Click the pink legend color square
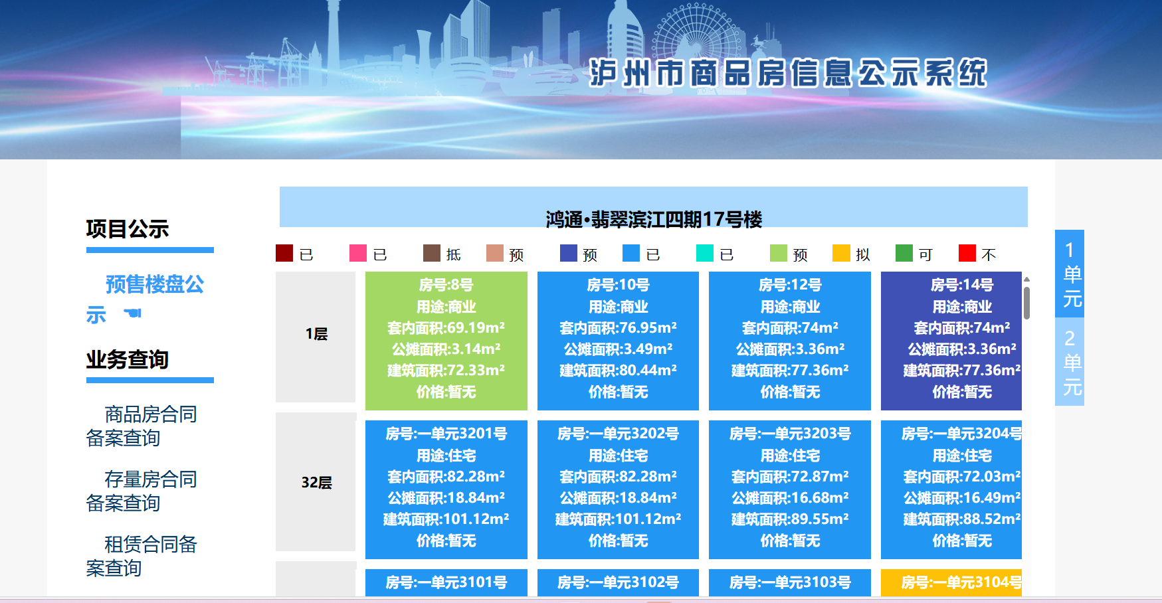The image size is (1162, 603). pyautogui.click(x=358, y=253)
